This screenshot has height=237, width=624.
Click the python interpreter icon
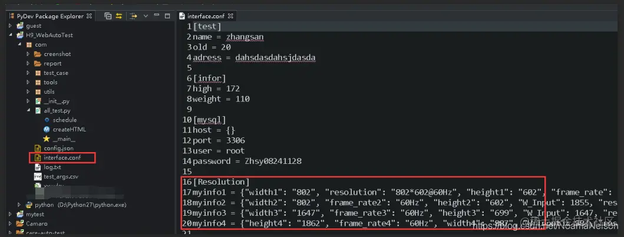[29, 205]
